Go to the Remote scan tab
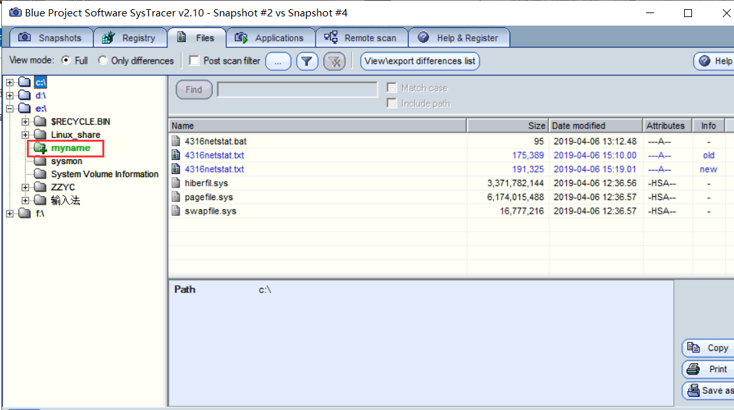 [362, 38]
